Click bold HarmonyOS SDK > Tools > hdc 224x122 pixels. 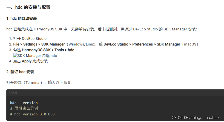[48, 50]
